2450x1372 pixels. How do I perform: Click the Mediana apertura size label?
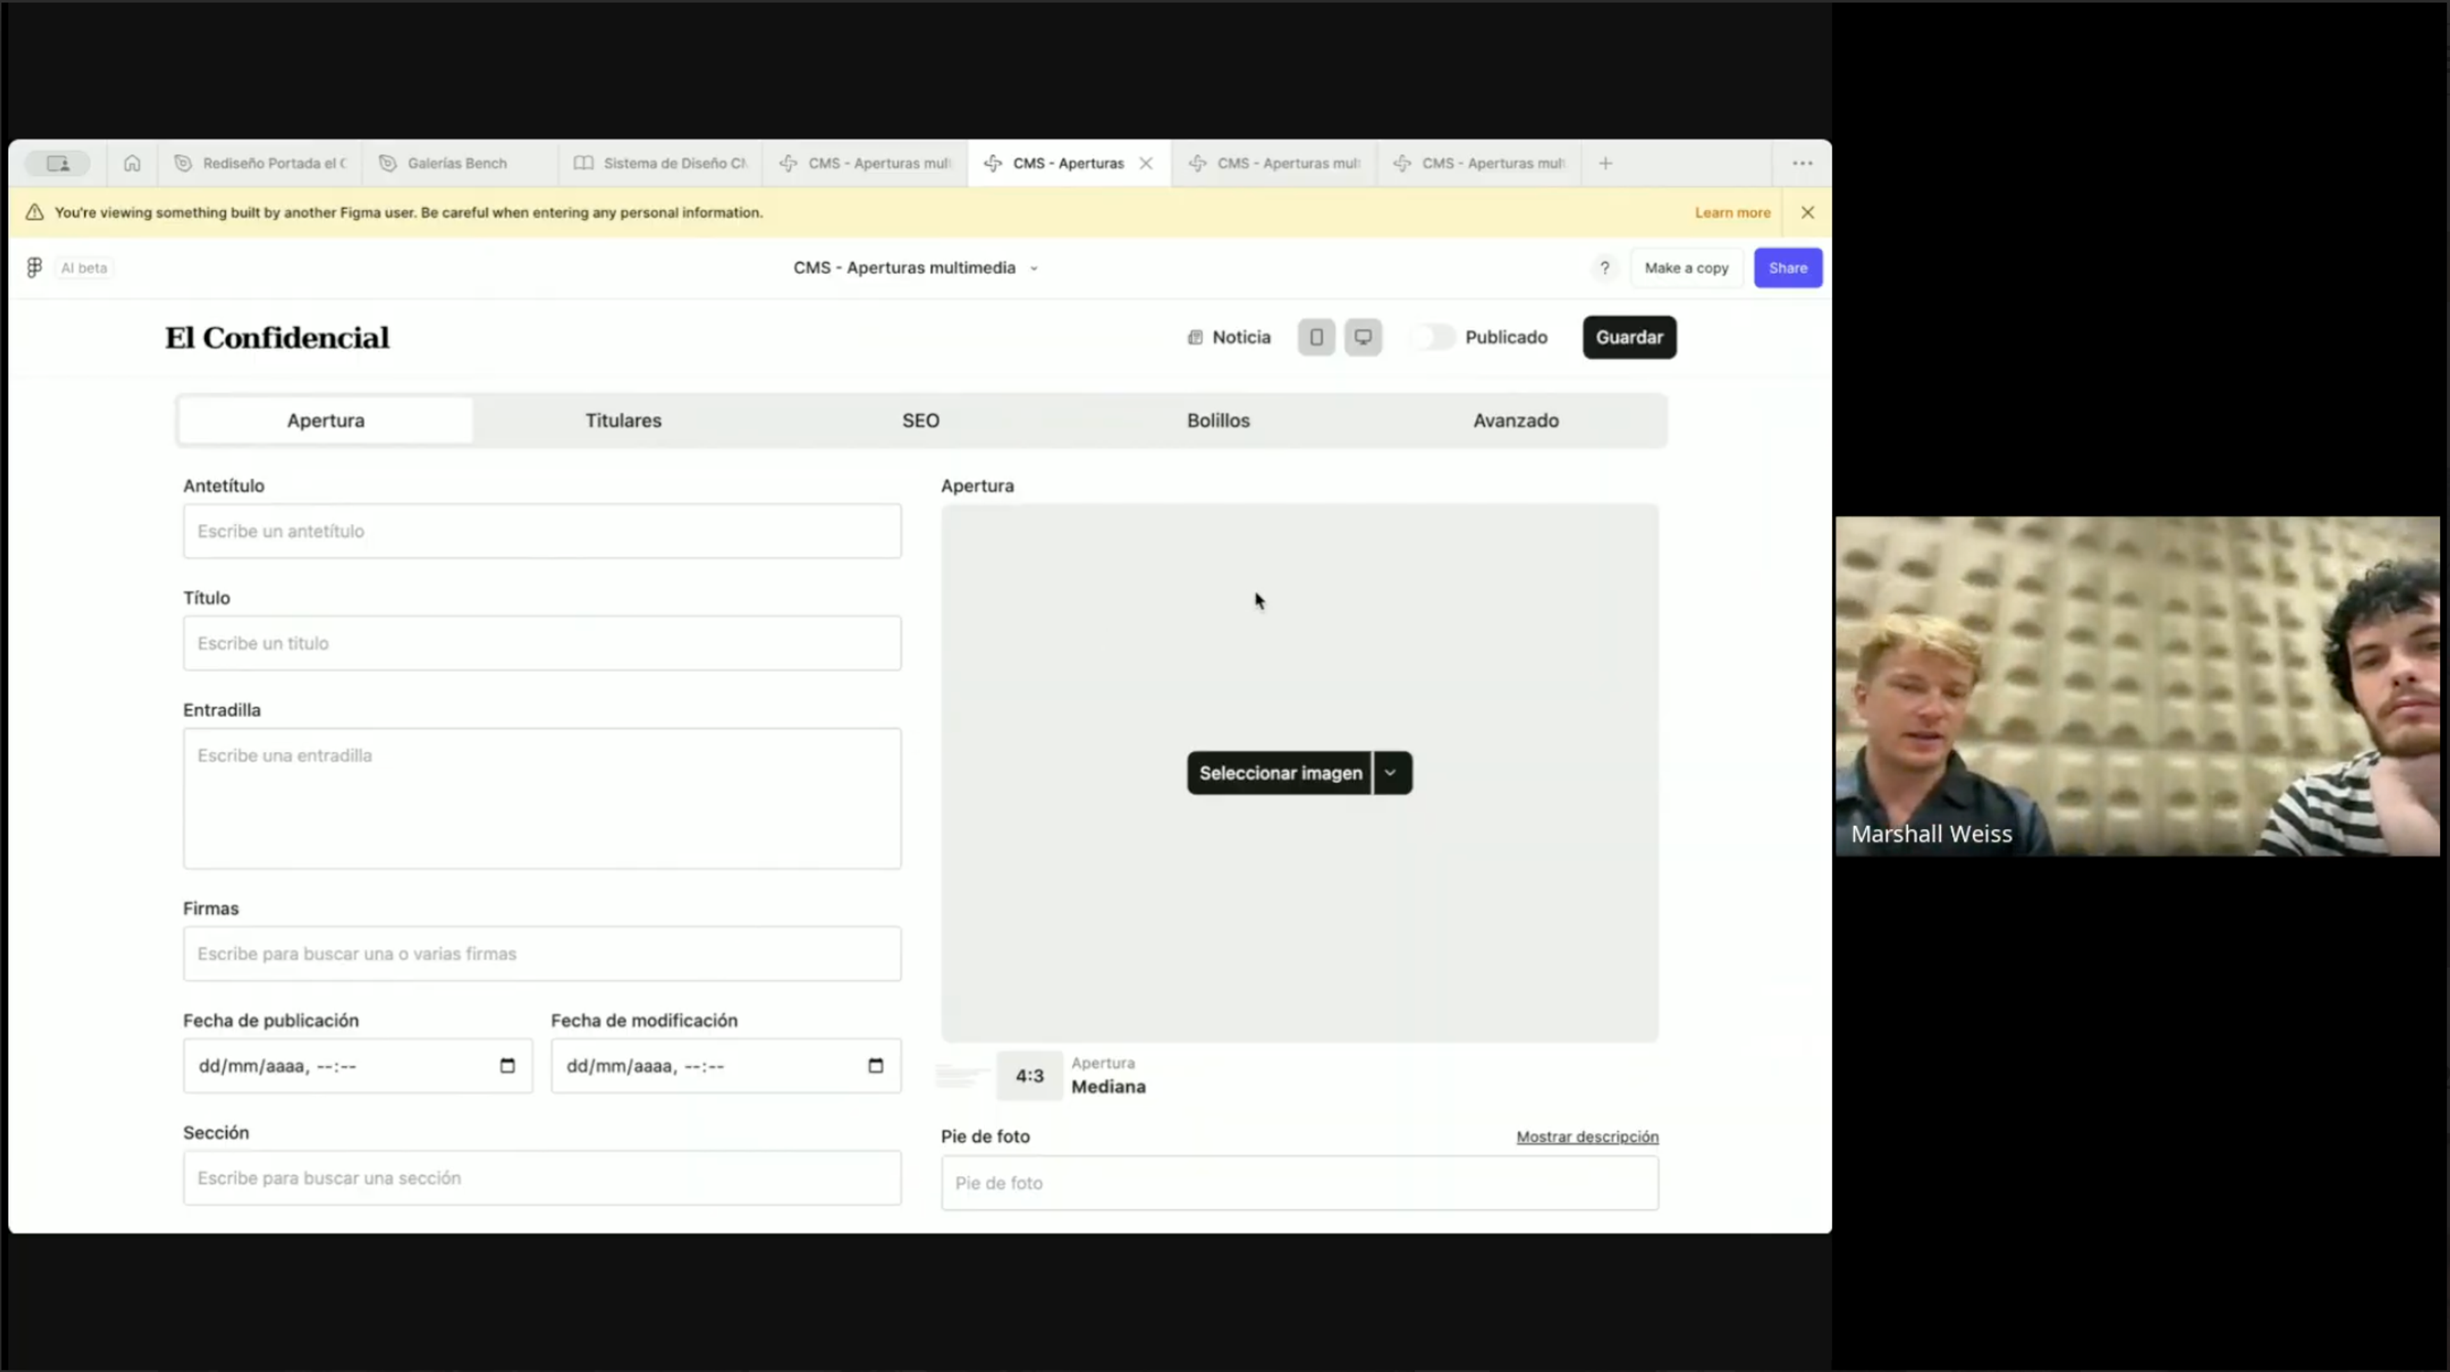pos(1108,1087)
